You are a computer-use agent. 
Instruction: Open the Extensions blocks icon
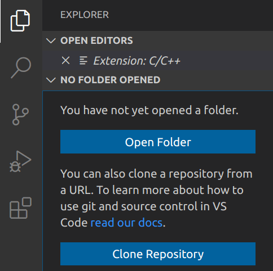[x=20, y=208]
